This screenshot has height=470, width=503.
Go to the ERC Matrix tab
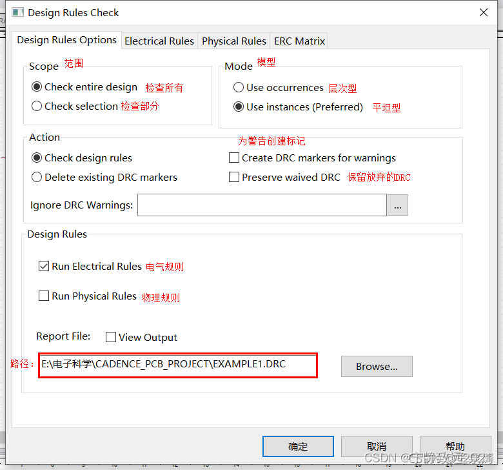299,41
